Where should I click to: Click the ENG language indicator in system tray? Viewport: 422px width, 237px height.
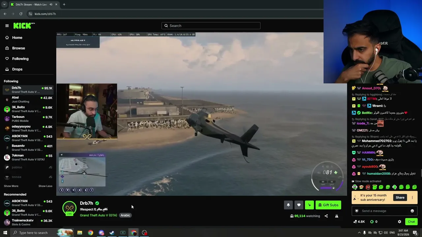coord(392,233)
